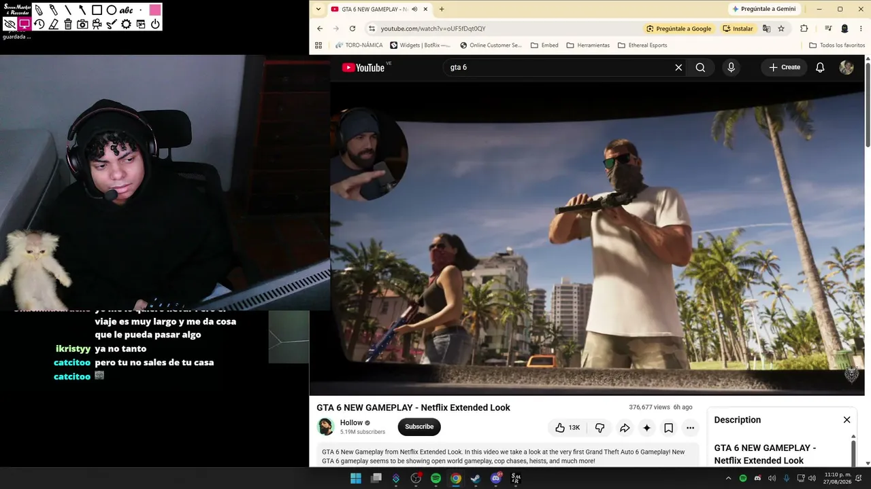Open the YouTube account avatar menu

click(847, 67)
